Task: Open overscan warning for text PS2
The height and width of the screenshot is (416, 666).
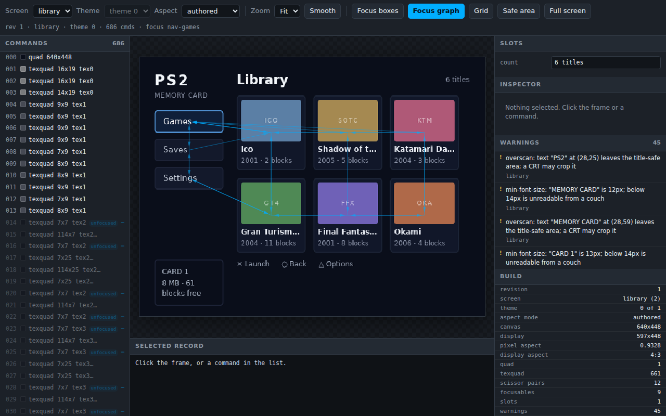Action: (x=580, y=166)
